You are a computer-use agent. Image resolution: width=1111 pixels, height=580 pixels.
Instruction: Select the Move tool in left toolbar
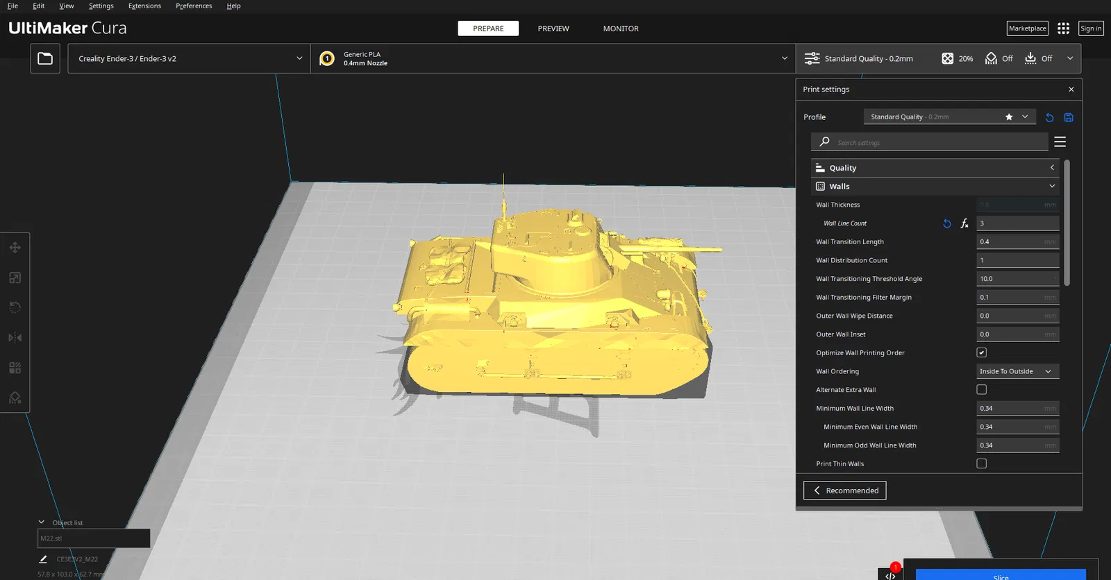coord(15,248)
